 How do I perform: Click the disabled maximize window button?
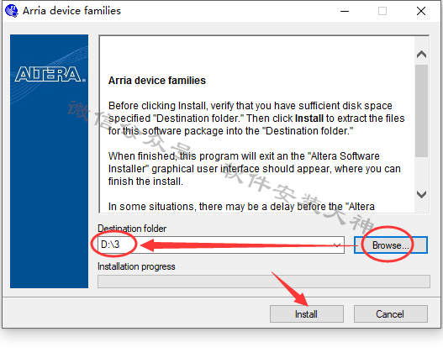(382, 11)
